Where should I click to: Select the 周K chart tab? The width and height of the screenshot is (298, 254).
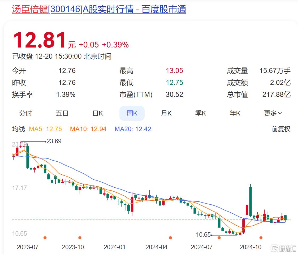click(132, 113)
